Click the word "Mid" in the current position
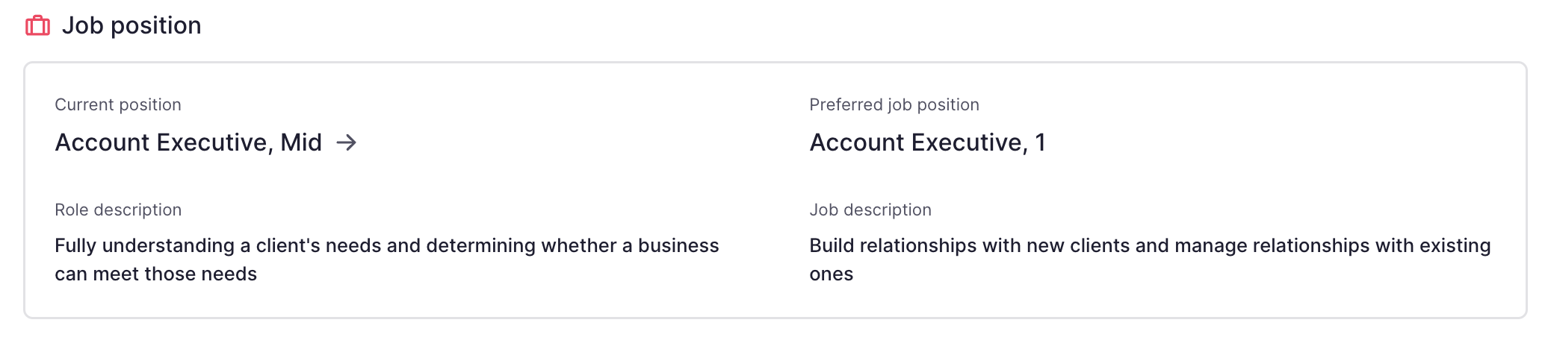This screenshot has height=349, width=1551. click(301, 142)
